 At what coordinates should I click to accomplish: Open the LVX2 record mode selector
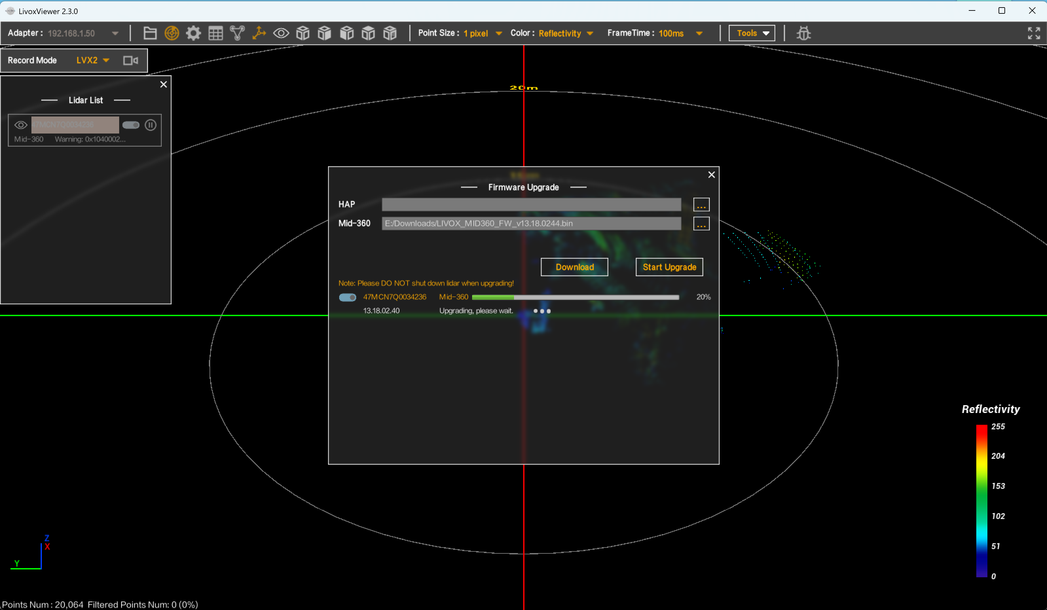tap(93, 61)
